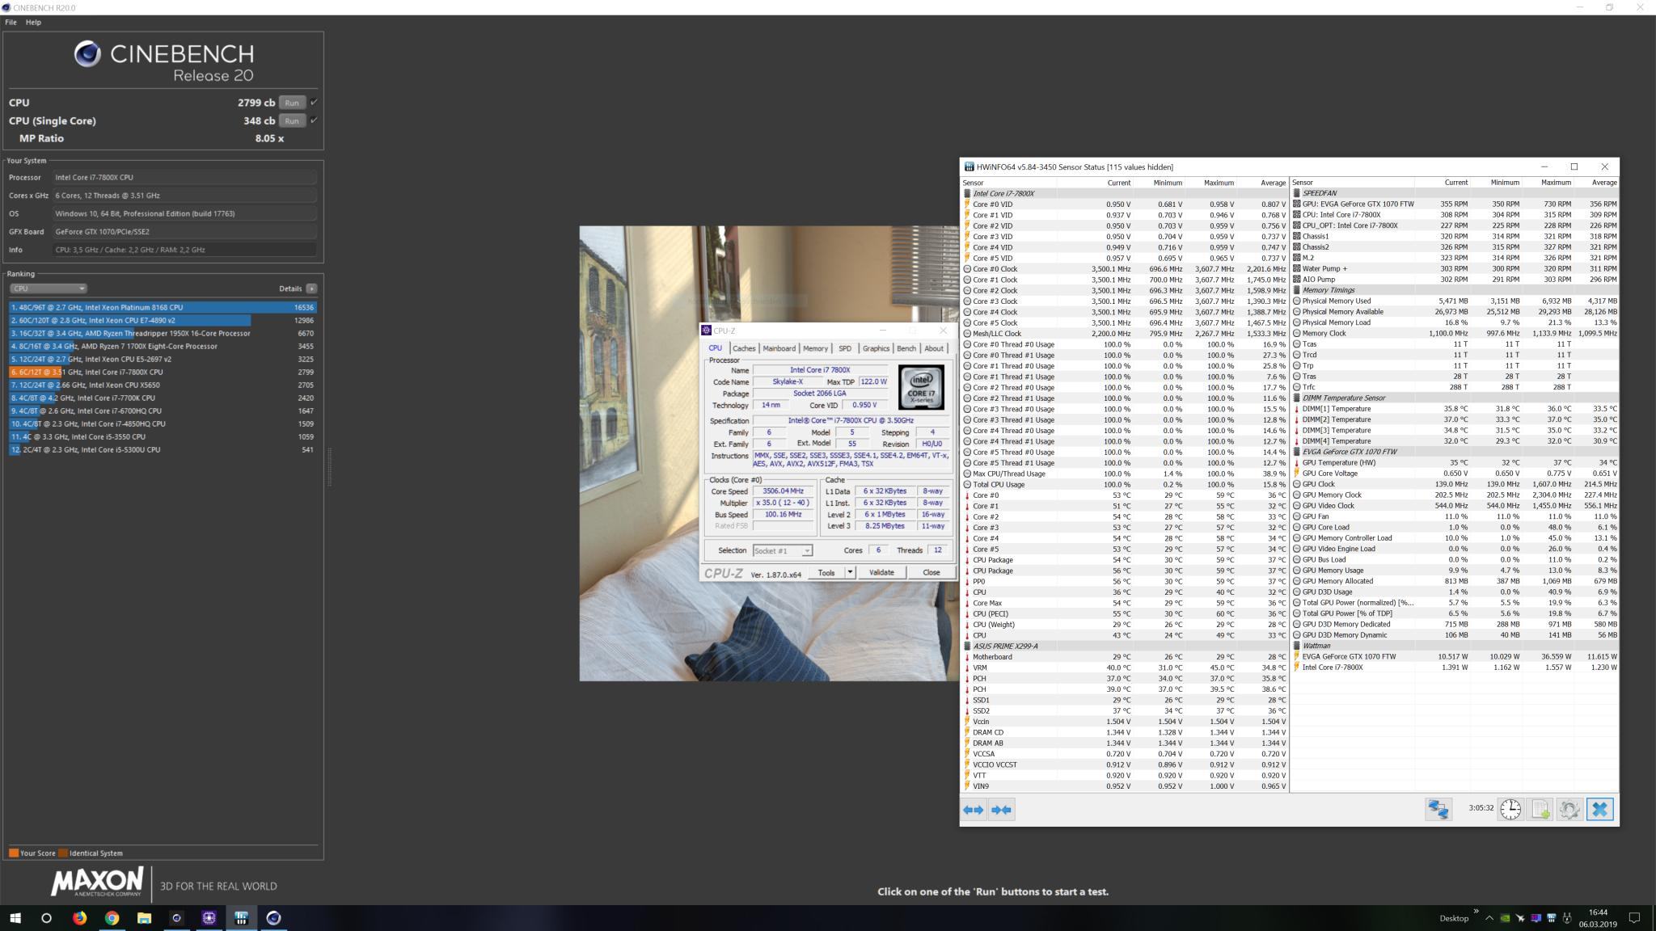The image size is (1656, 931).
Task: Click Cinebench sphere logo in header
Action: coord(87,54)
